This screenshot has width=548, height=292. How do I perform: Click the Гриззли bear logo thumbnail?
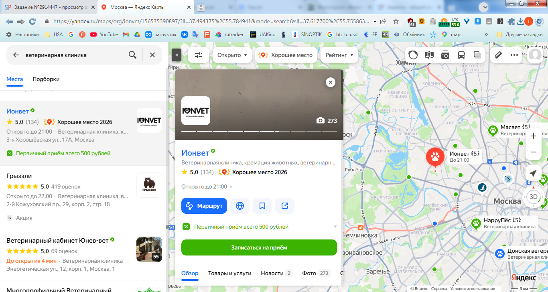[149, 185]
